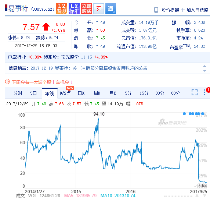This screenshot has height=198, width=210.
Task: Click the stock code (300376.SZ)
Action: tap(43, 9)
